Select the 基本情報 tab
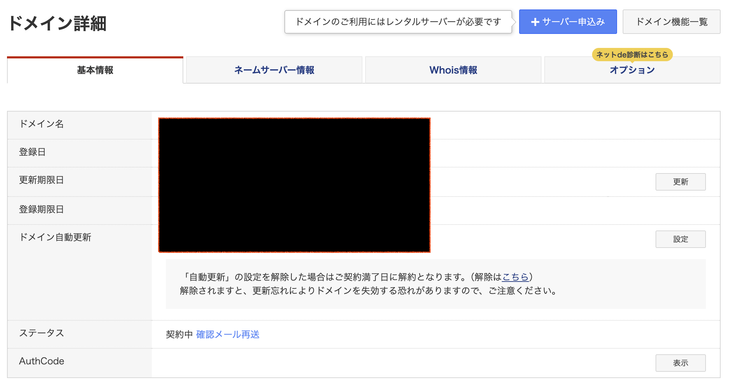This screenshot has width=743, height=384. coord(95,70)
